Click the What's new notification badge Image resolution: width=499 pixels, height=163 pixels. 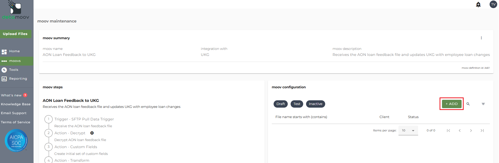[25, 95]
